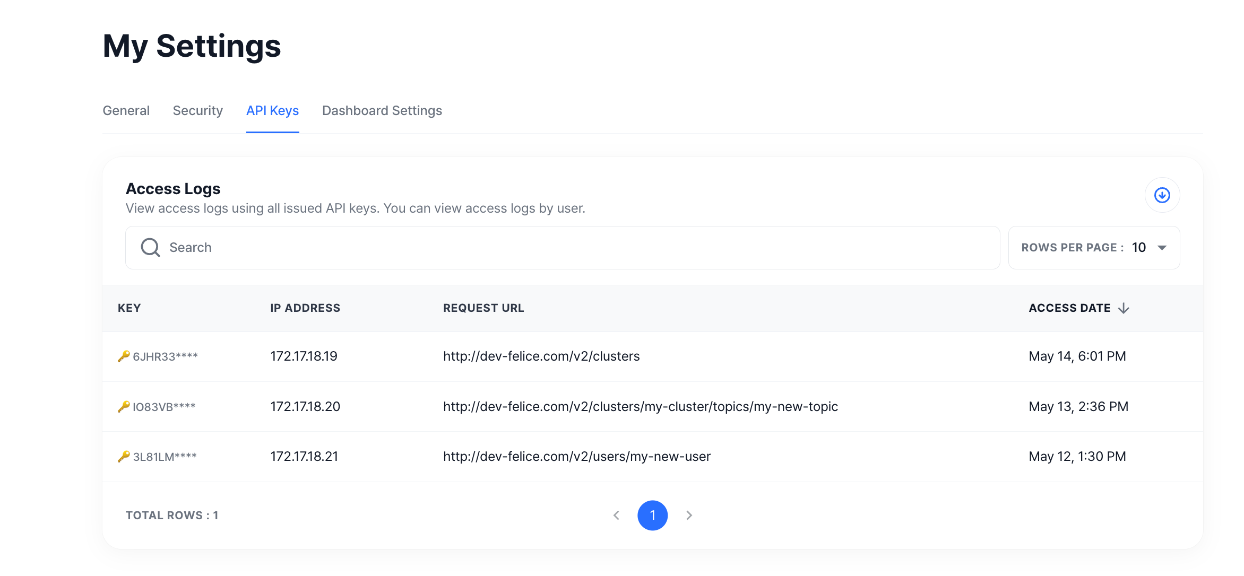
Task: Switch to the General tab
Action: 126,110
